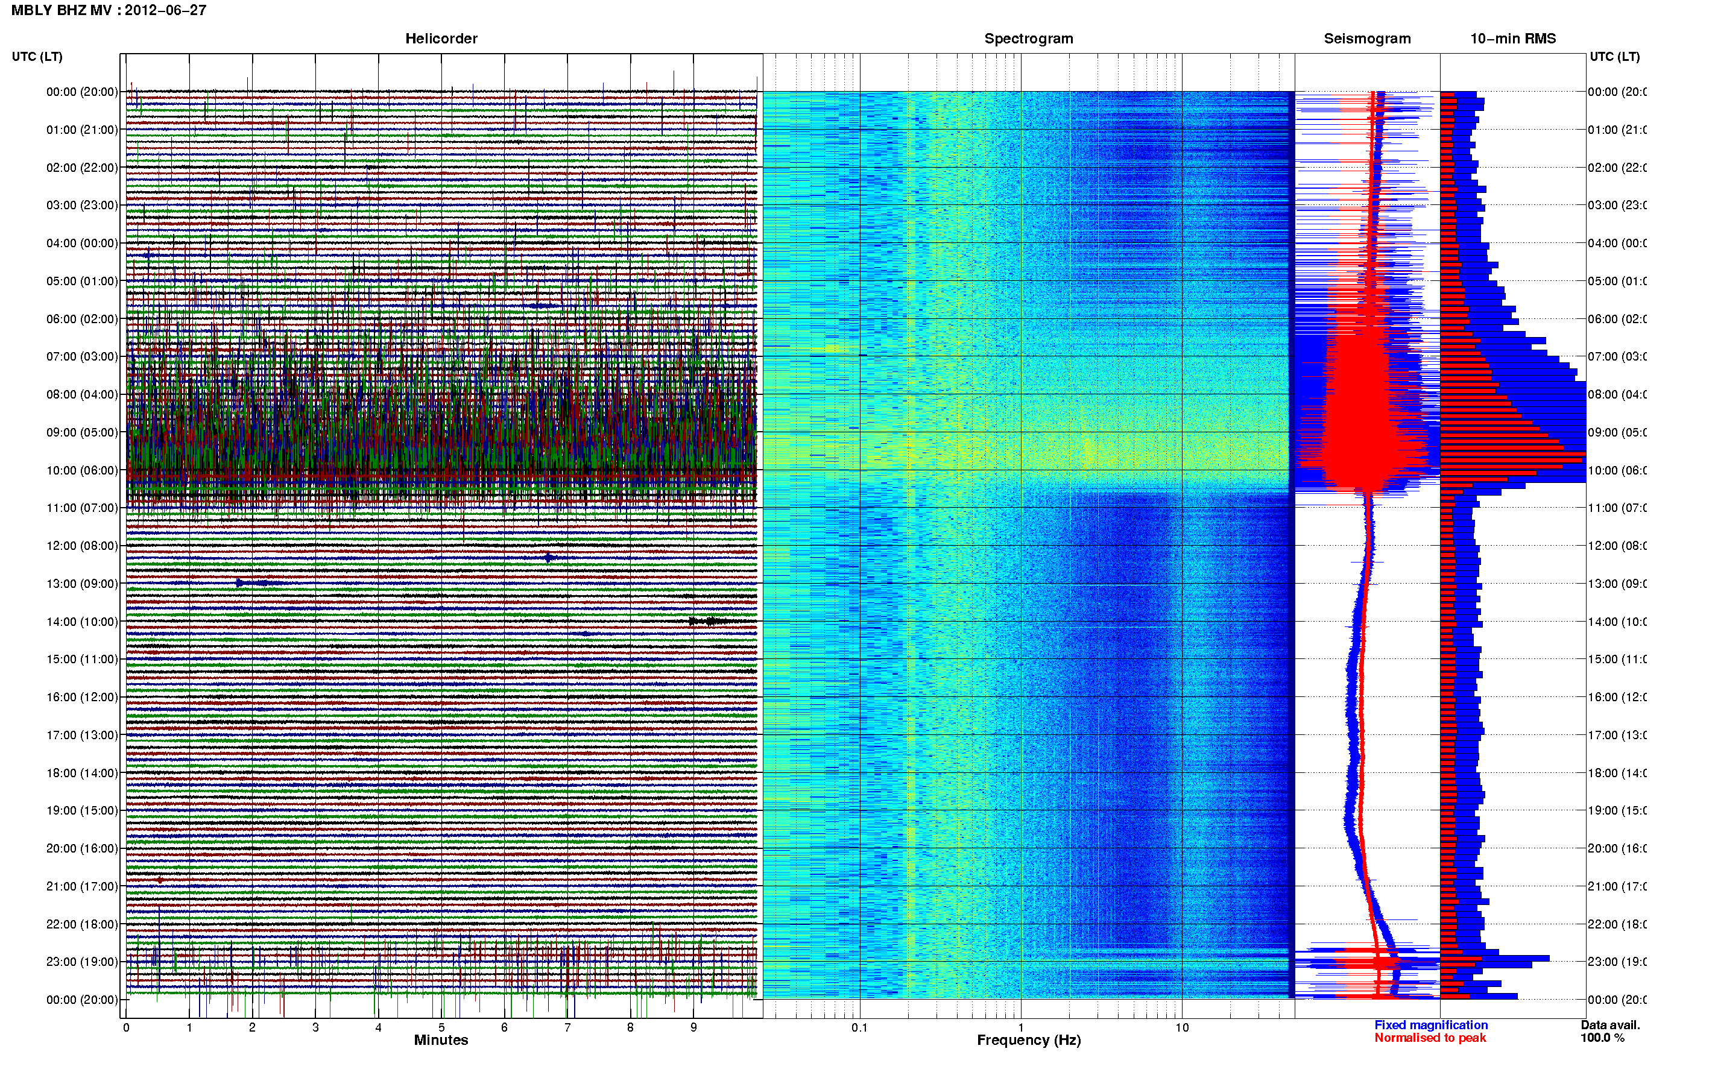
Task: Select the left 07:00 (03:00) time label
Action: tap(82, 356)
